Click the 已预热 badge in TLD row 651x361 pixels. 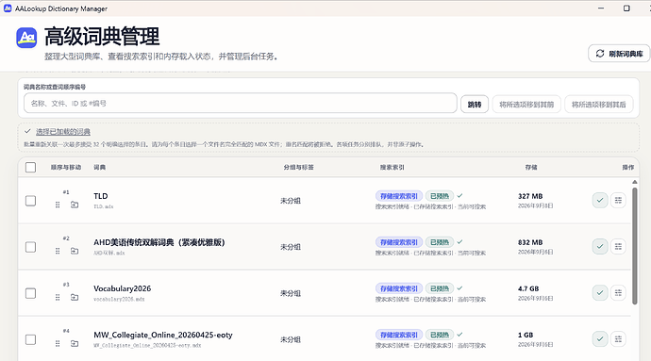click(440, 196)
